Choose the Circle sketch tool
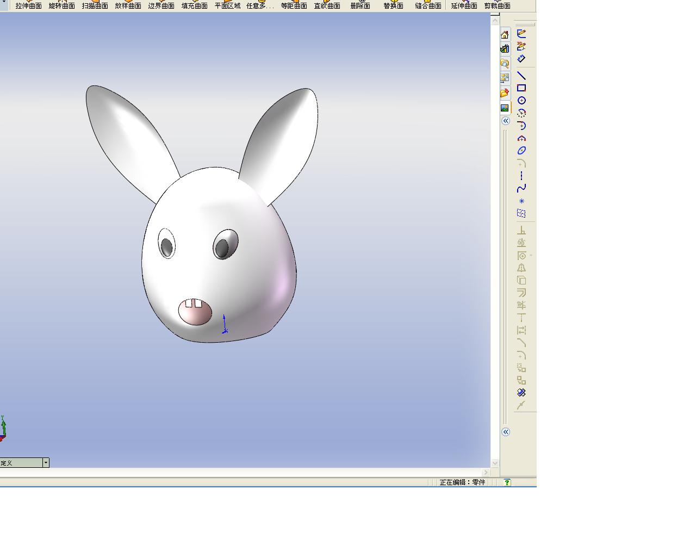The width and height of the screenshot is (696, 557). point(521,101)
